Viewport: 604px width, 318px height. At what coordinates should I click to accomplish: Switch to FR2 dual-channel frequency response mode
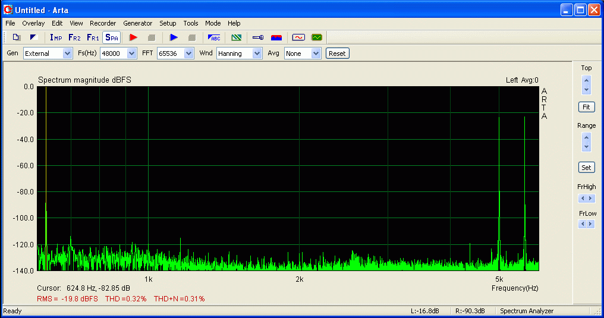click(74, 37)
